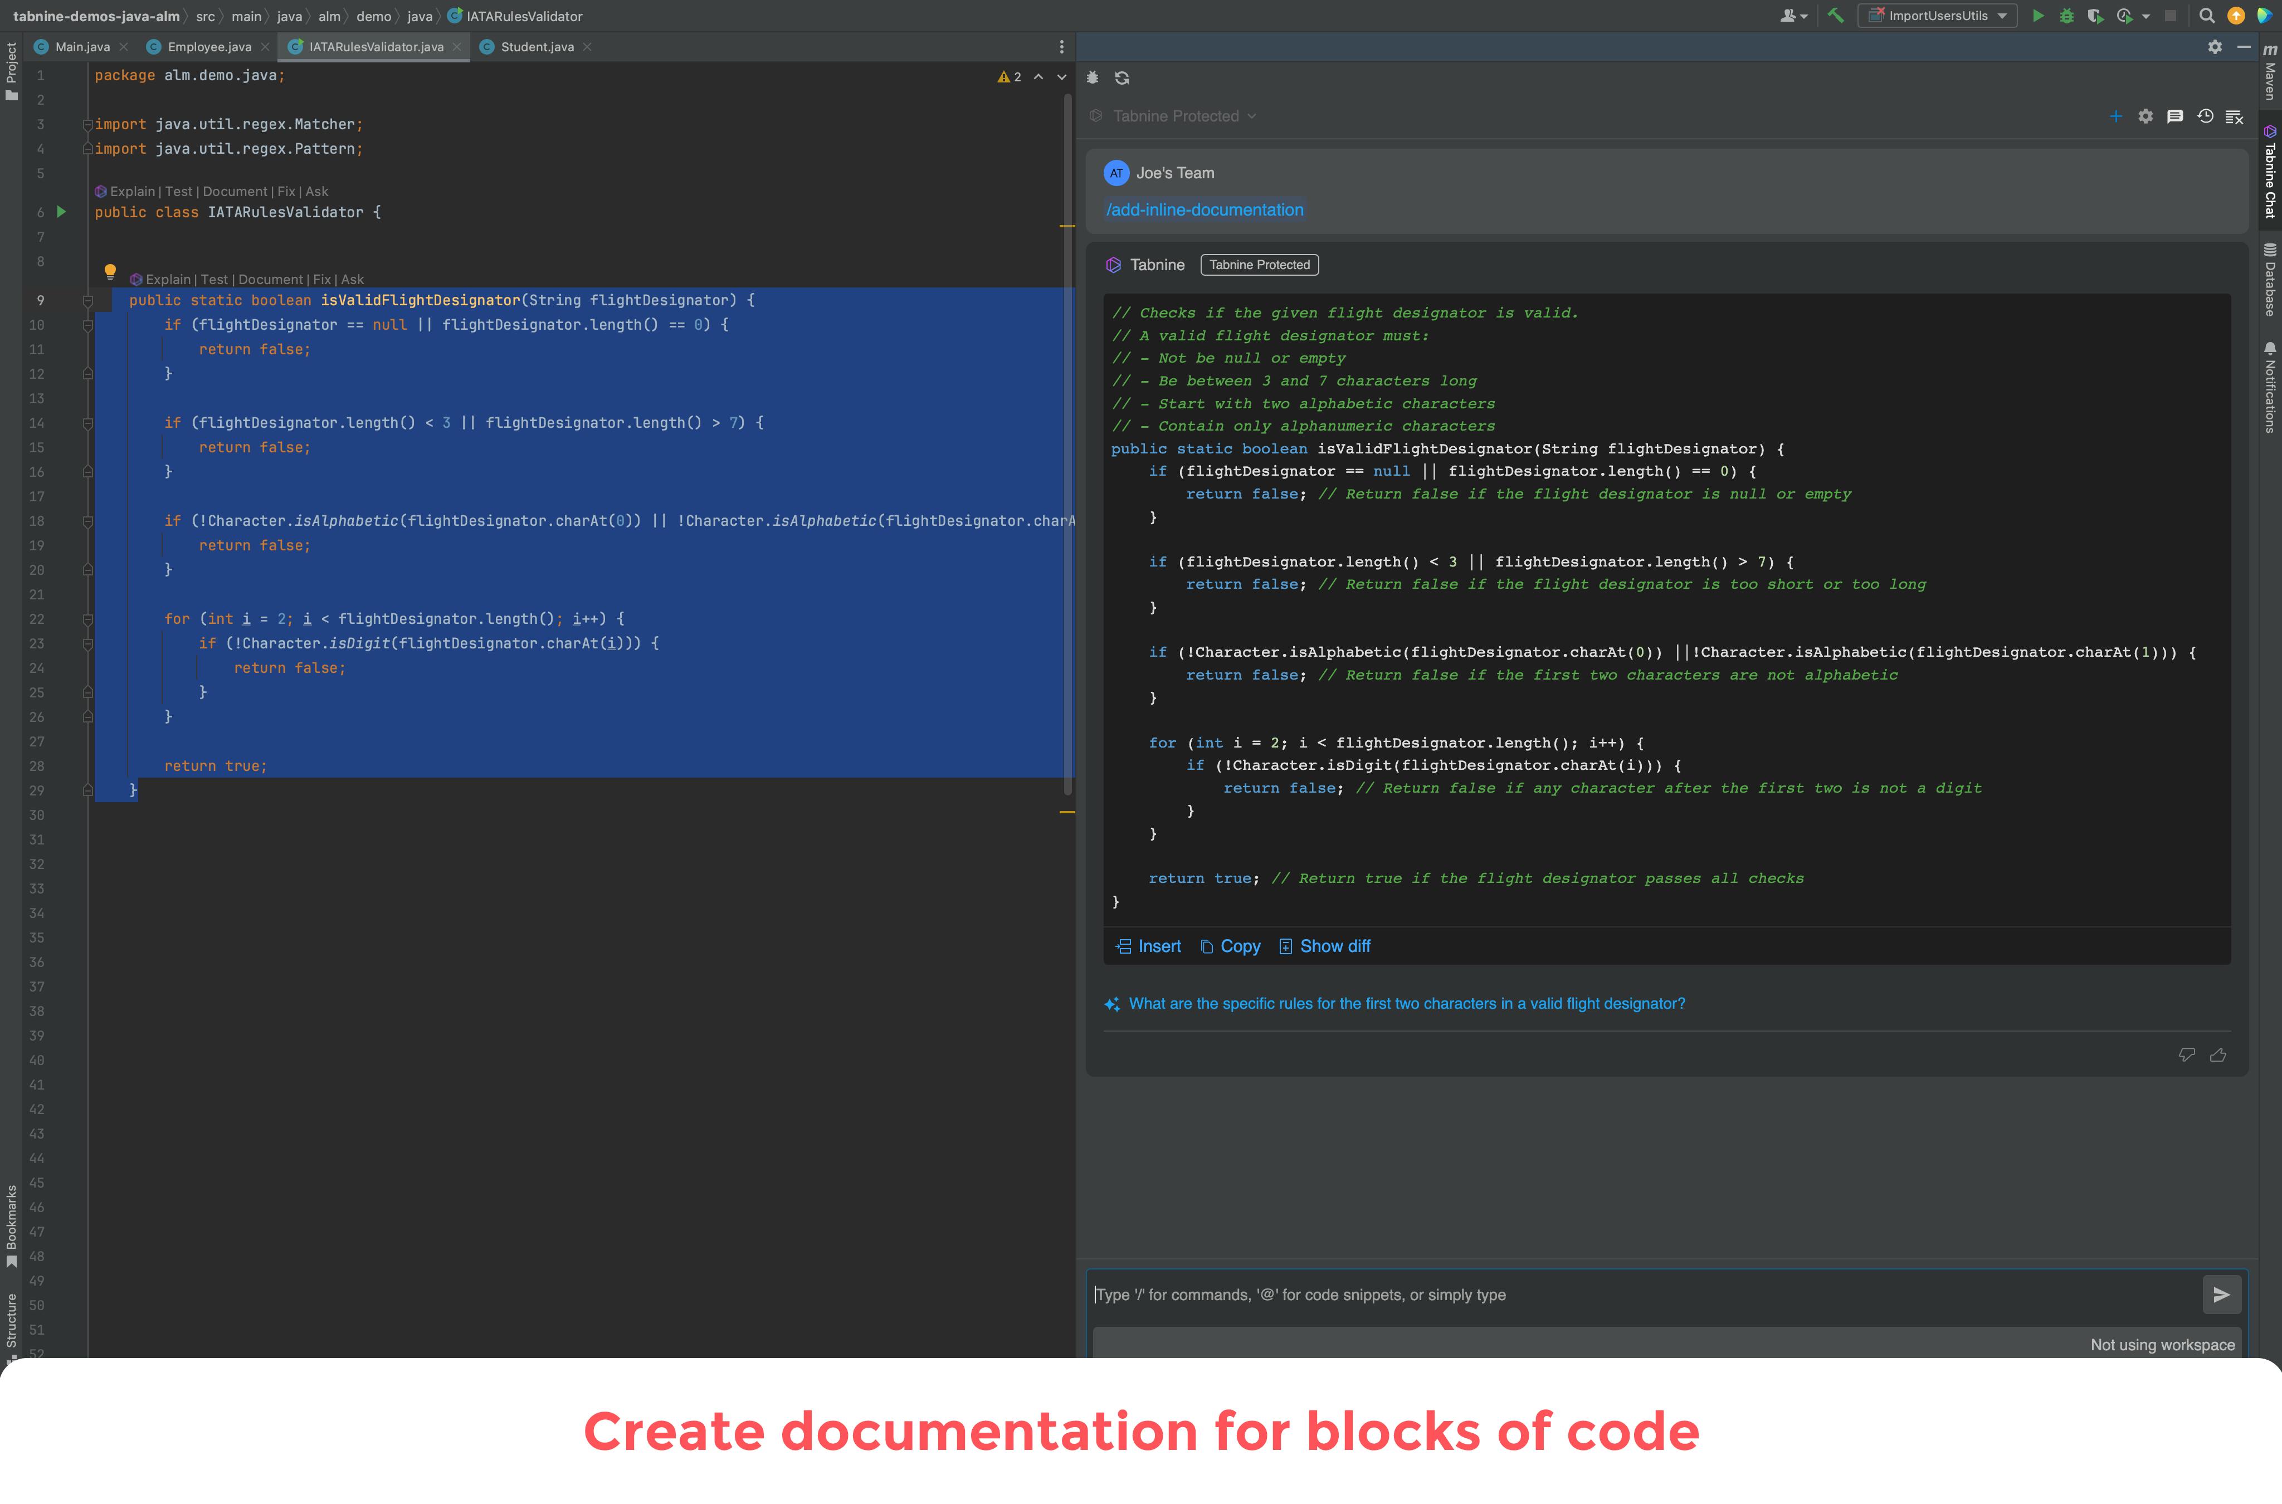The width and height of the screenshot is (2282, 1504).
Task: Click the /add-inline-documentation command link
Action: [x=1205, y=209]
